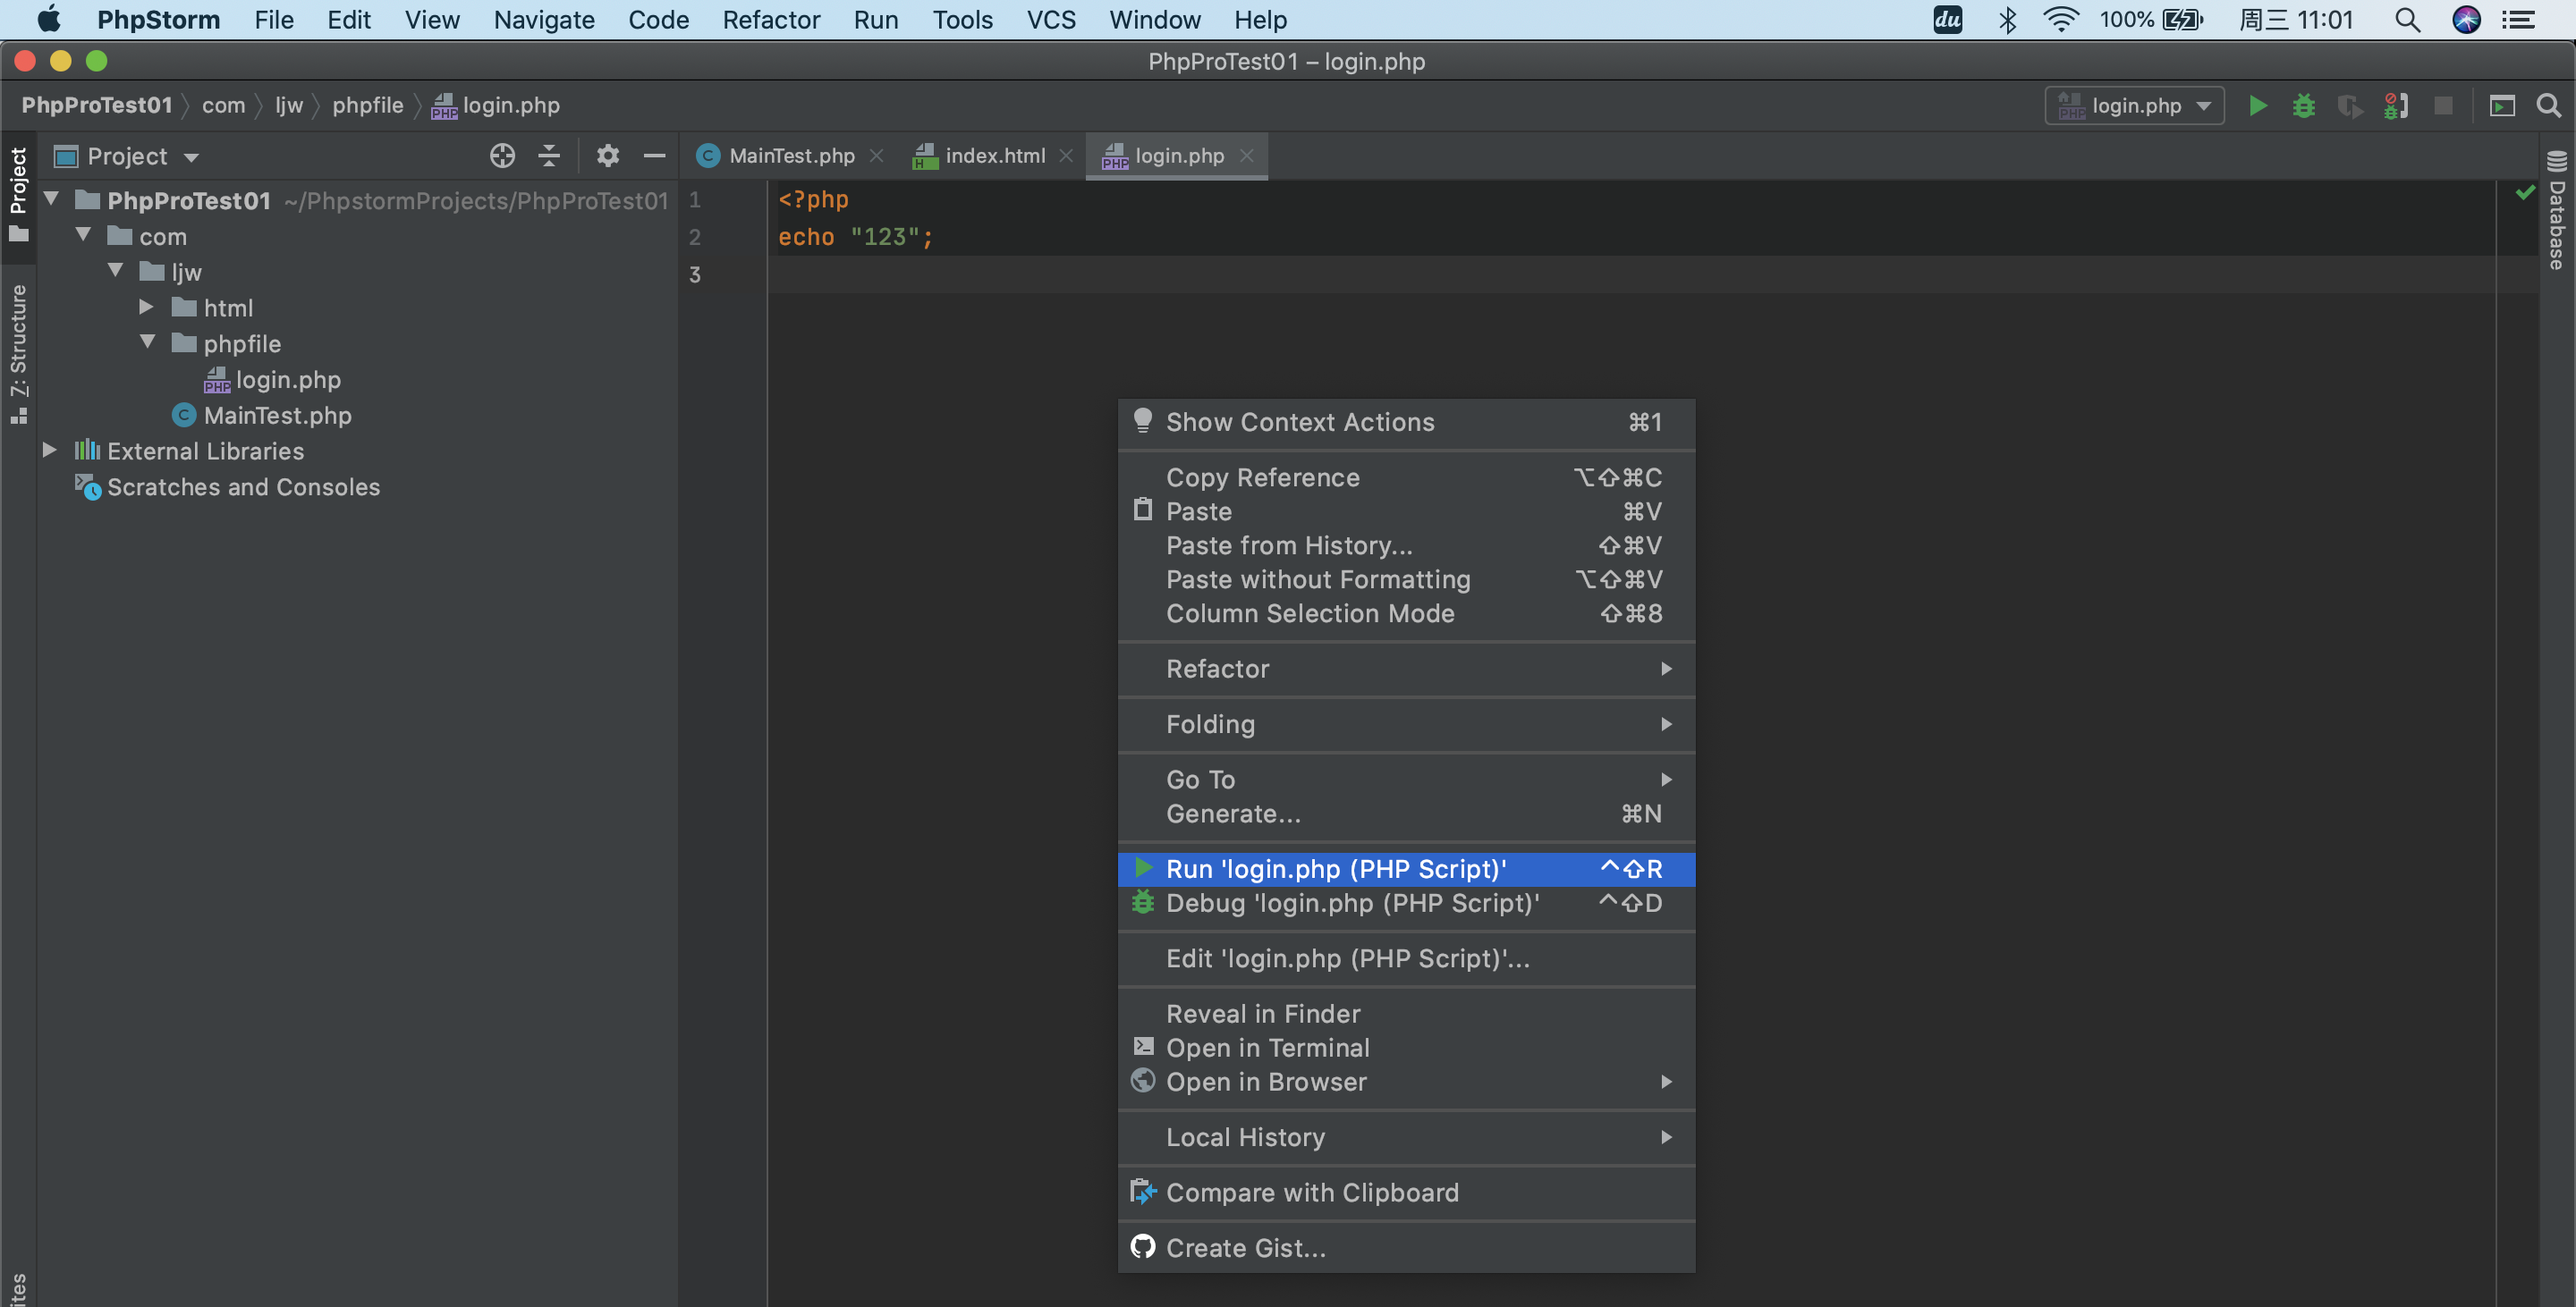Expand External Libraries node
Viewport: 2576px width, 1307px height.
coord(50,451)
